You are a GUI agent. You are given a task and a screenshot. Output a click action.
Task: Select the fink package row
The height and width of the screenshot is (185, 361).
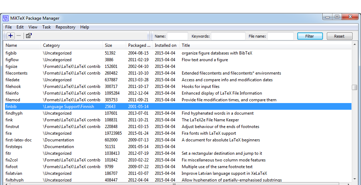pos(178,120)
